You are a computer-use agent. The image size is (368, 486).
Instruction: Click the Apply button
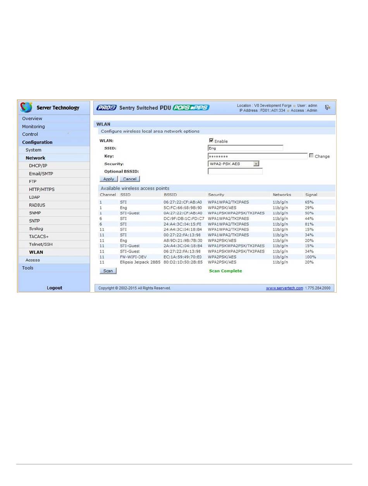(109, 179)
